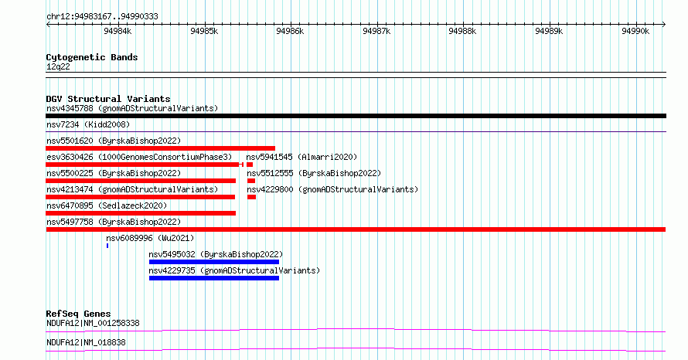Click the chr12:94983167..94990333 coordinate label
Viewport: 688px width, 360px height.
coord(102,17)
